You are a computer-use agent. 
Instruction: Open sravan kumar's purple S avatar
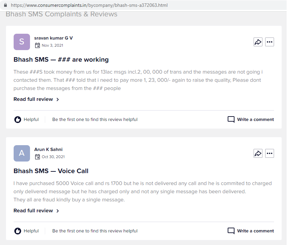click(x=22, y=42)
